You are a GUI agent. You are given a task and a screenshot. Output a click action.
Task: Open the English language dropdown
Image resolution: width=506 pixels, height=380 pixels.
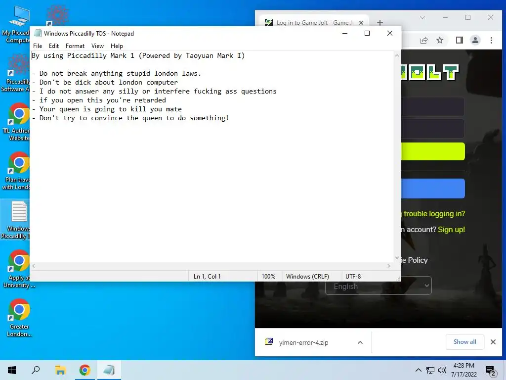[378, 285]
